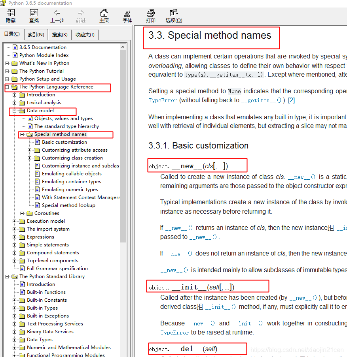This screenshot has height=357, width=347.
Task: Switch to the 收藏夹(I) favorites tab
Action: click(85, 35)
